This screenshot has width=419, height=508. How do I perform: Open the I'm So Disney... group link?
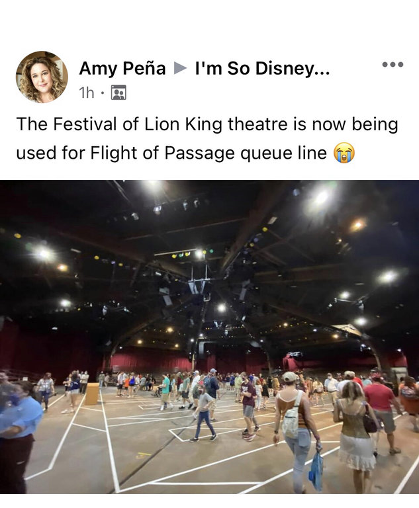pyautogui.click(x=262, y=69)
